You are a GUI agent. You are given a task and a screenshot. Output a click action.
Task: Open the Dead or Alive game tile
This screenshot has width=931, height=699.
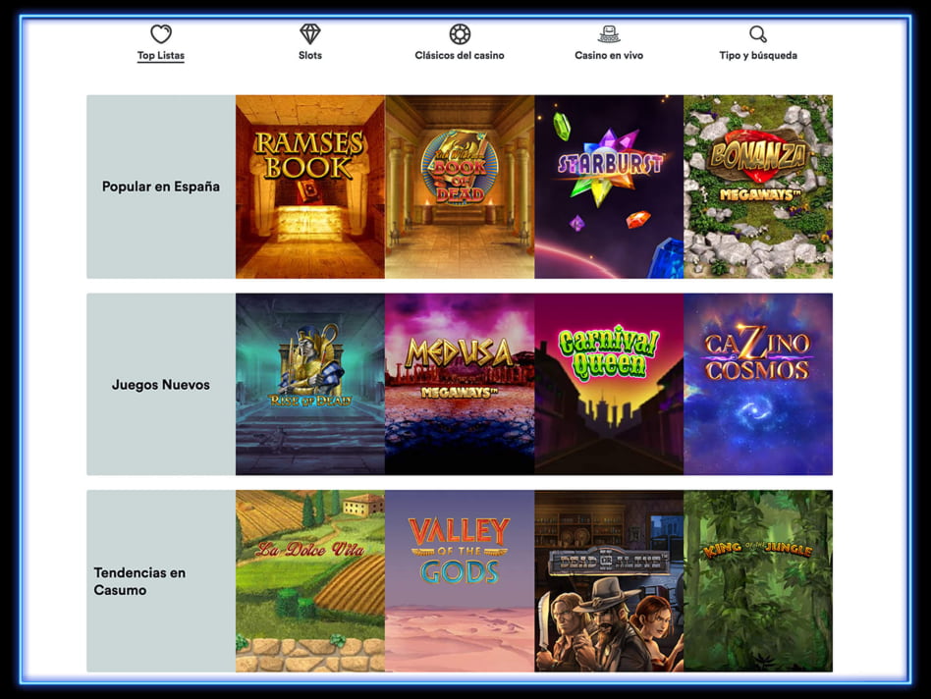(609, 581)
